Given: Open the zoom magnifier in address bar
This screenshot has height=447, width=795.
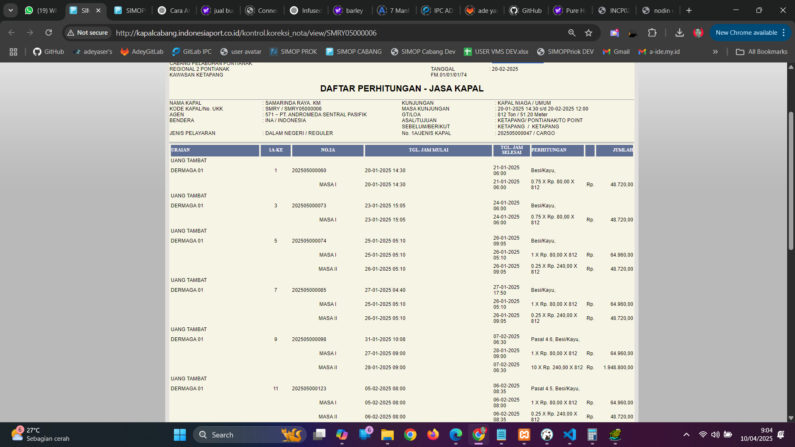Looking at the screenshot, I should coord(572,33).
